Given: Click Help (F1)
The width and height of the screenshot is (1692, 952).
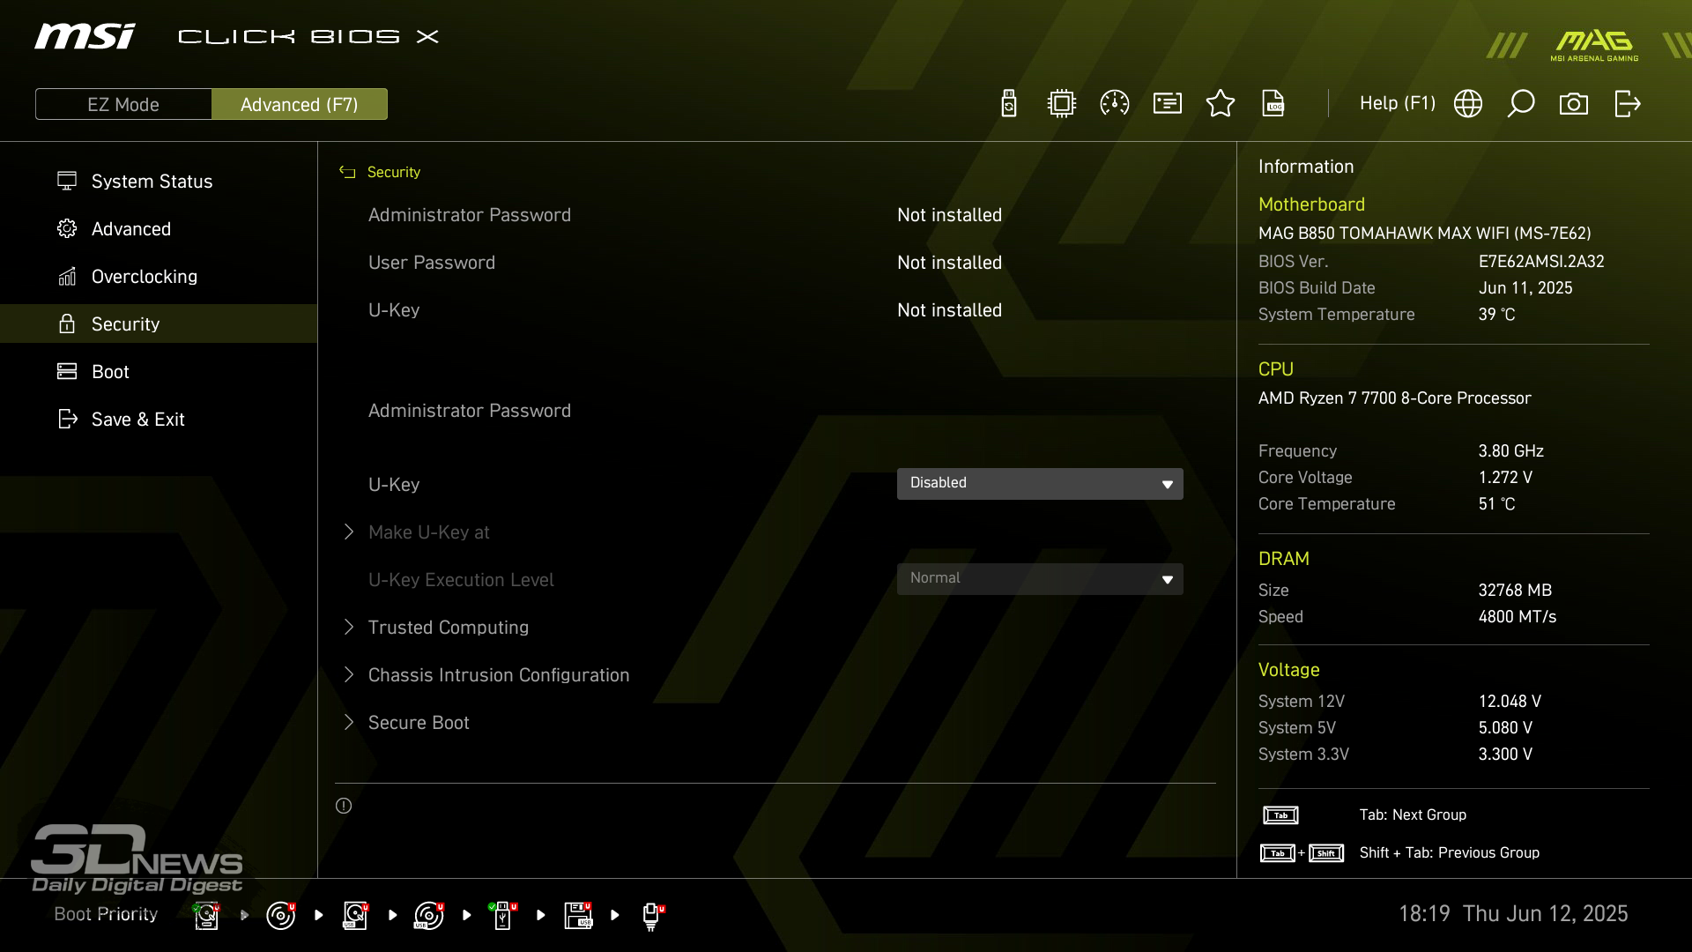Looking at the screenshot, I should coord(1398,103).
